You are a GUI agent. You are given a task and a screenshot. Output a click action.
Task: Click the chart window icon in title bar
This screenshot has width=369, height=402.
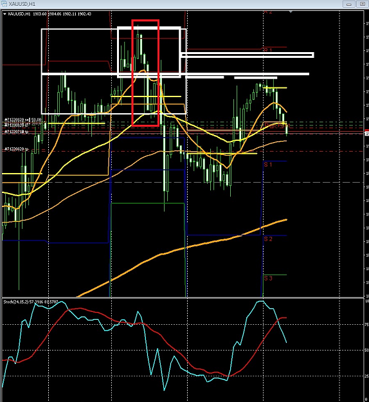pos(4,4)
